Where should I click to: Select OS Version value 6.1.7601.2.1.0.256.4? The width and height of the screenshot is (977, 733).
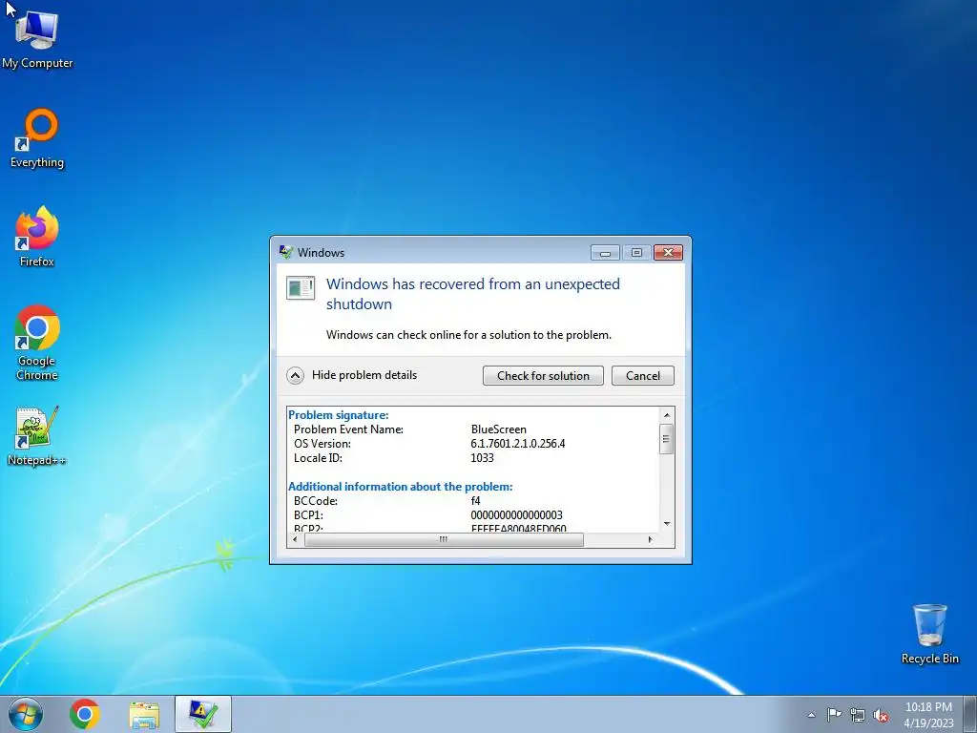point(518,443)
